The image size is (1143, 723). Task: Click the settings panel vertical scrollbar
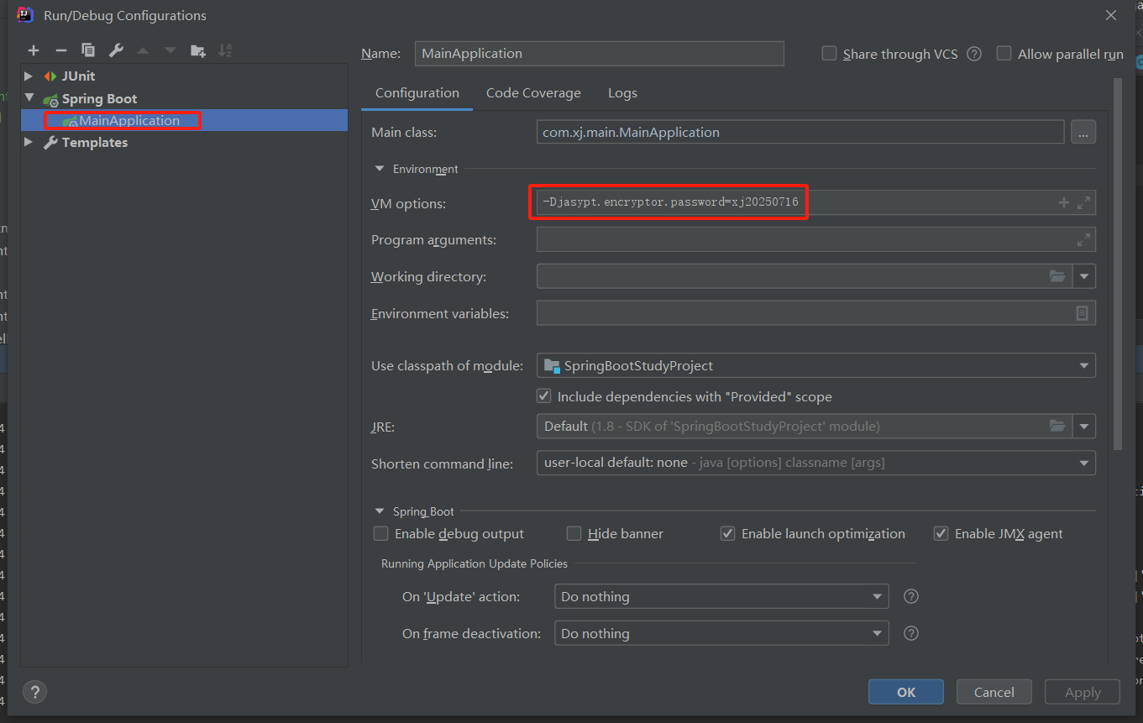(x=1117, y=265)
